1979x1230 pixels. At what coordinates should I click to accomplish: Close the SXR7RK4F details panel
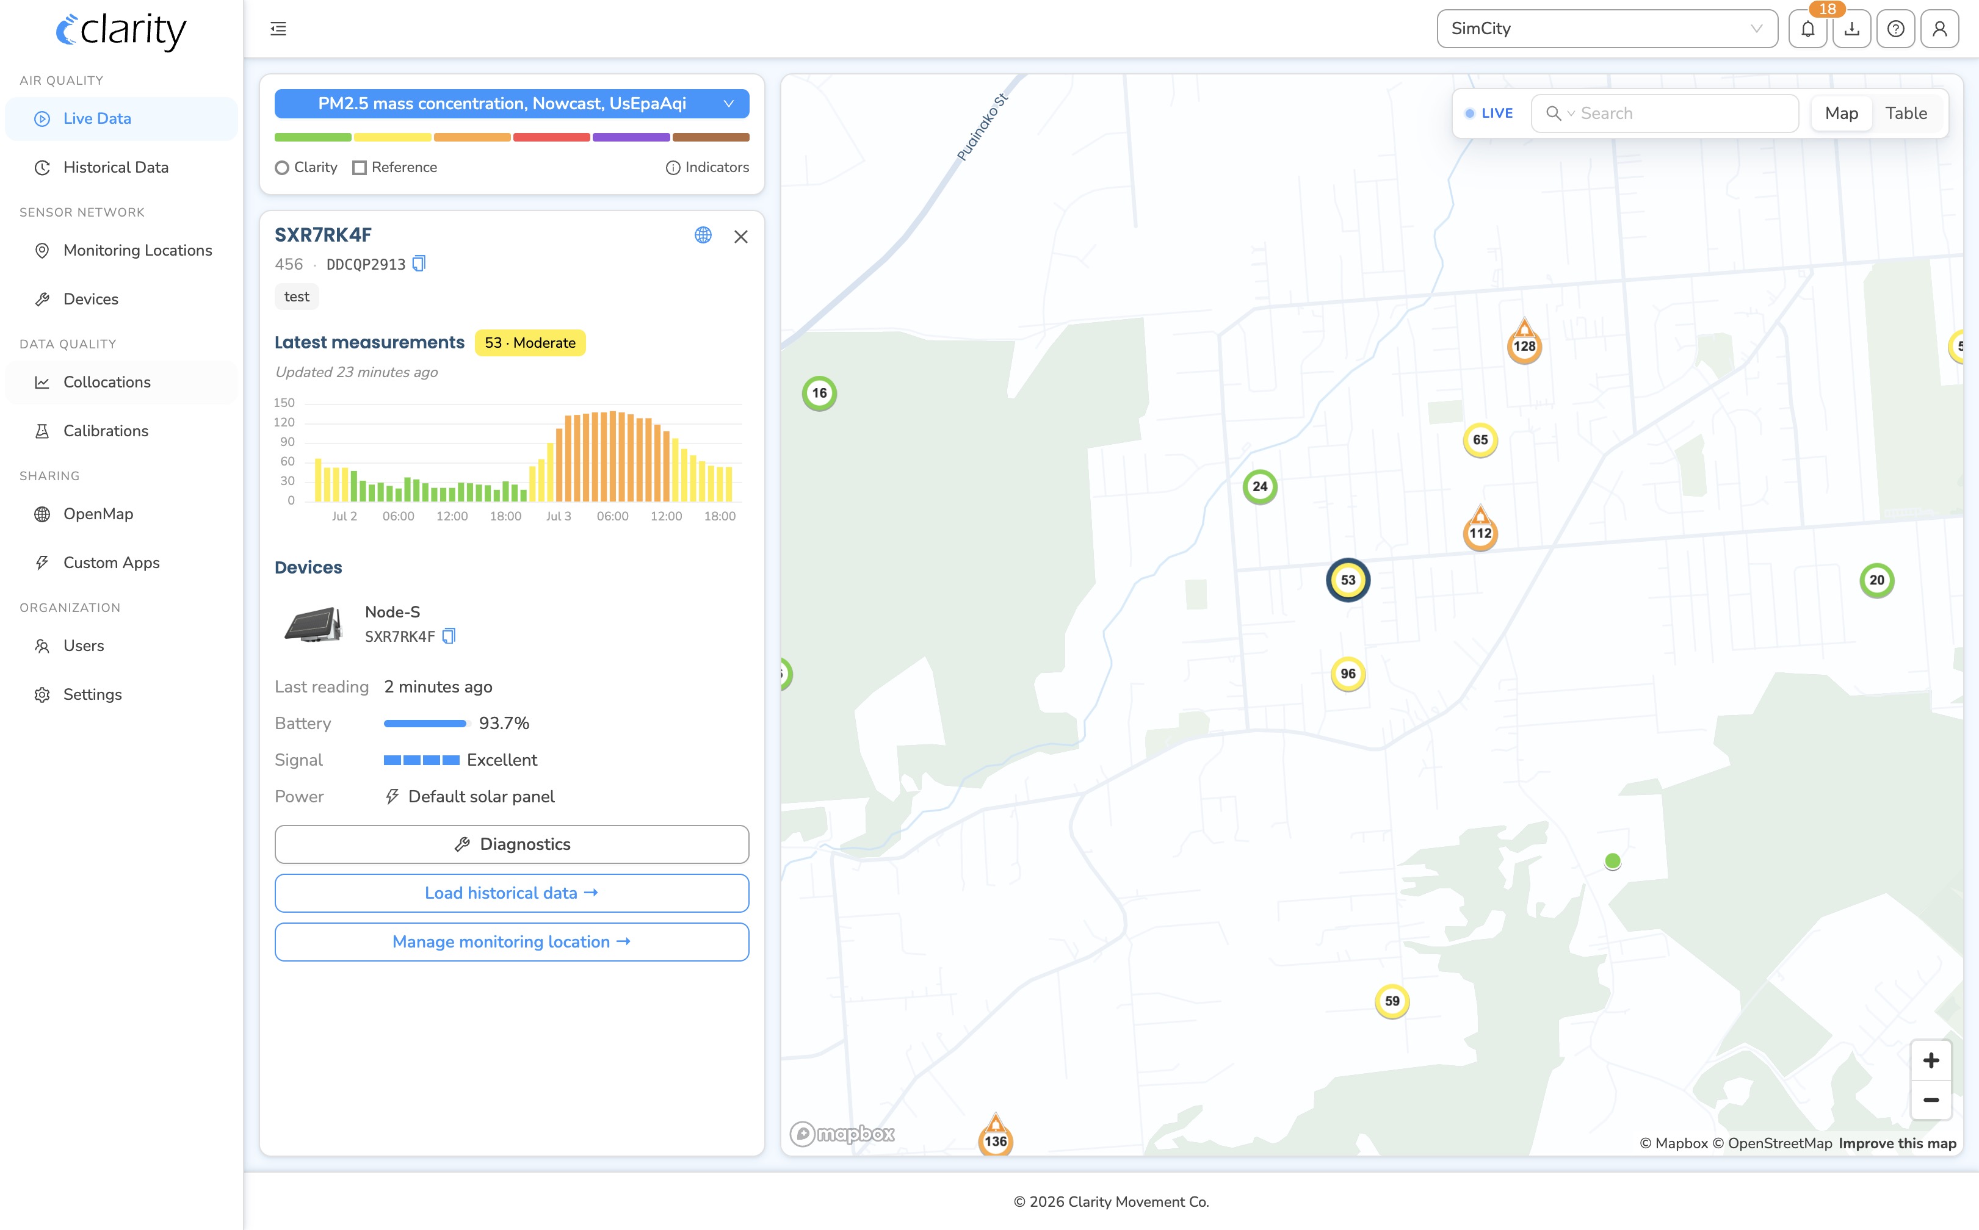(740, 237)
